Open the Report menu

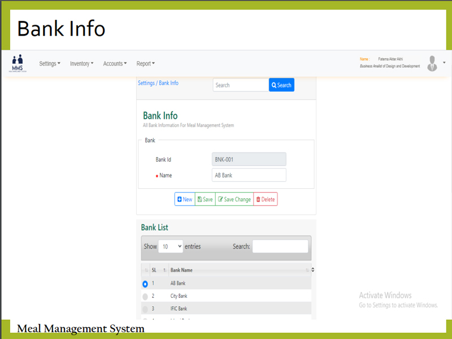pyautogui.click(x=145, y=64)
